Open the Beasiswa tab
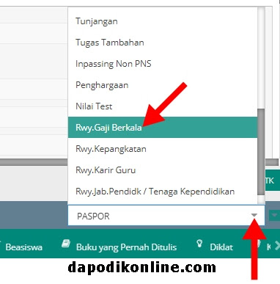Screen dimensions: 280x284 click(23, 247)
